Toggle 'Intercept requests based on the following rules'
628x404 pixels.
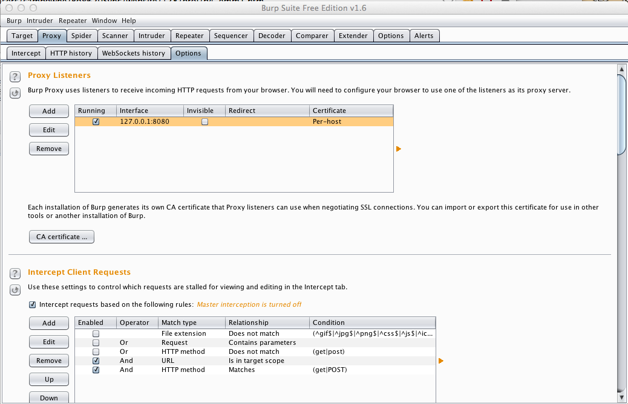click(x=33, y=304)
